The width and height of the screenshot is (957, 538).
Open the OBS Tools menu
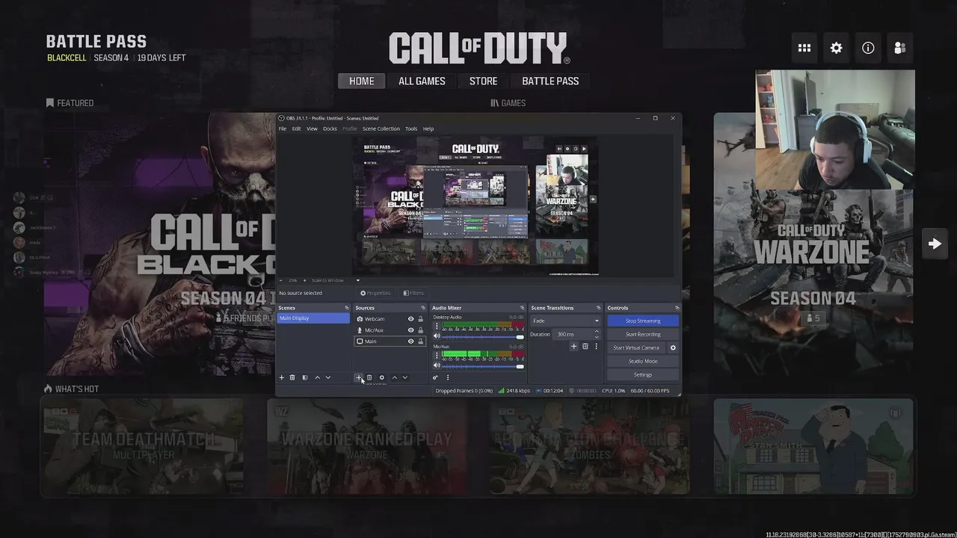(411, 129)
